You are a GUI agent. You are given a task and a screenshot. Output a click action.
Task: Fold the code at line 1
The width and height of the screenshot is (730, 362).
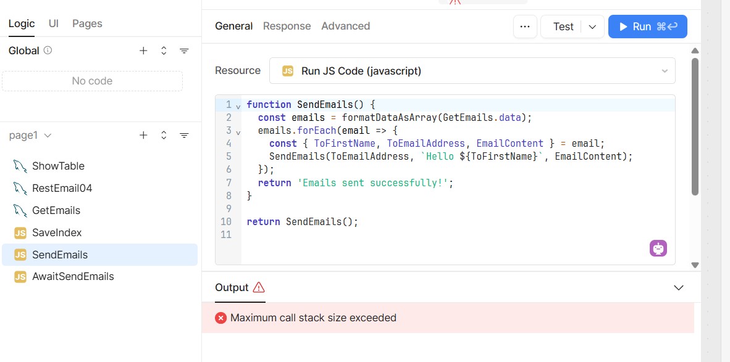238,107
